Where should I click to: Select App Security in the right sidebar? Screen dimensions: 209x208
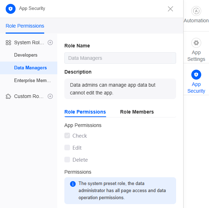click(x=196, y=82)
